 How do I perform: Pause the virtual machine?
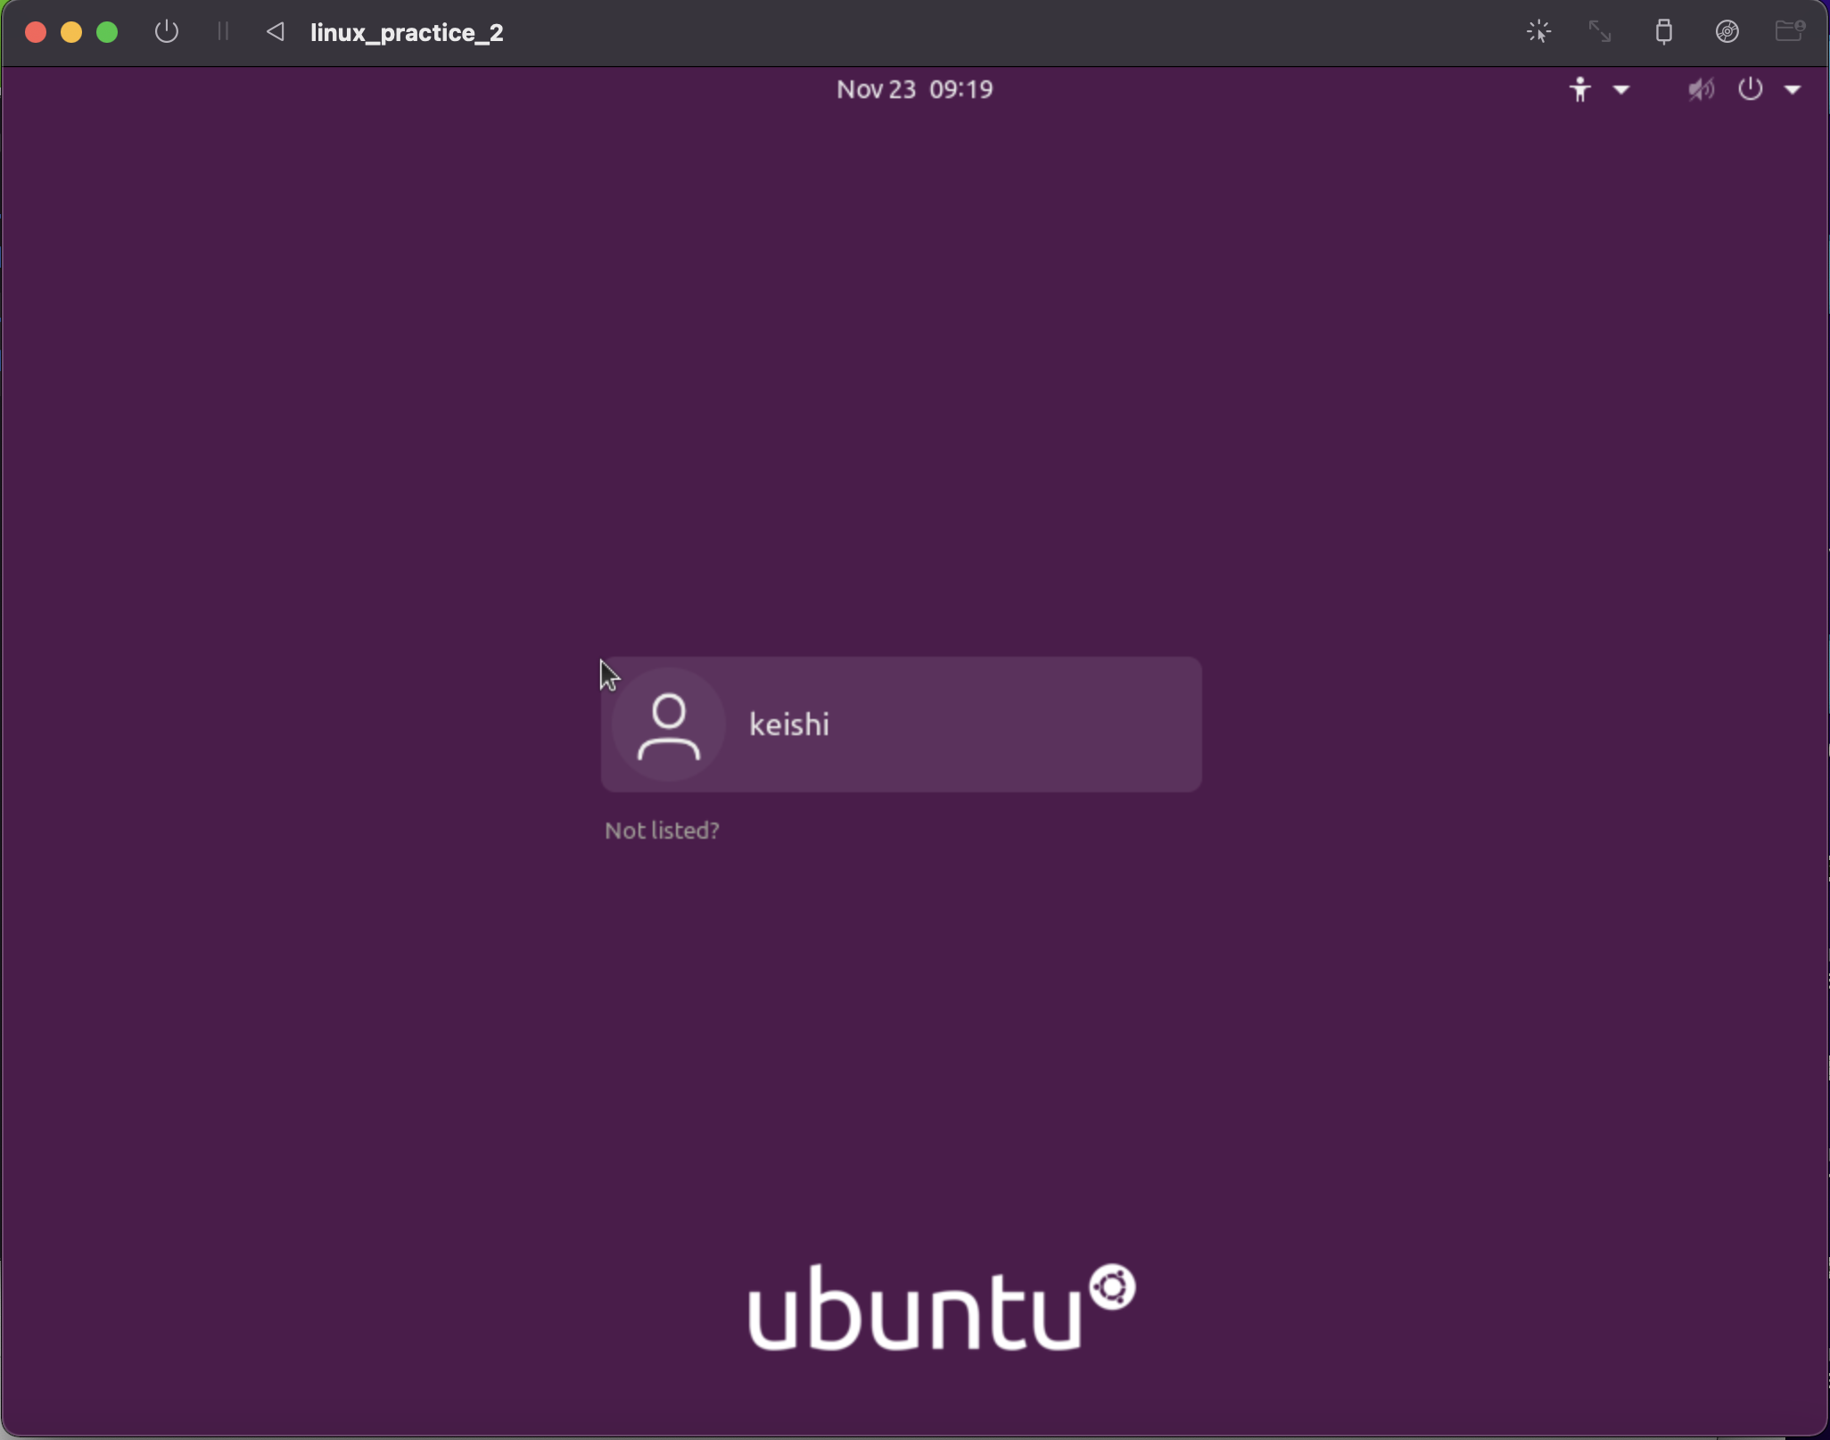(223, 33)
